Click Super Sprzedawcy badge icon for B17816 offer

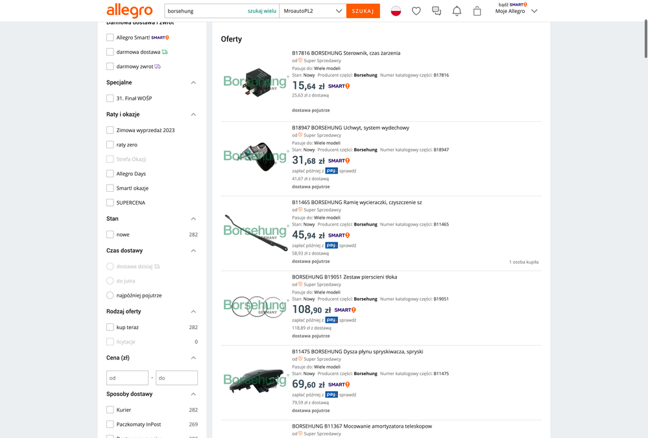(x=300, y=61)
